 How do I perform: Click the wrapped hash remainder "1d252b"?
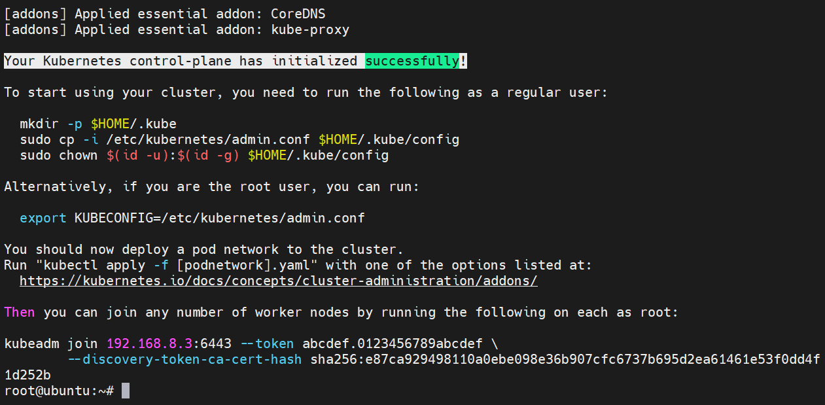click(x=27, y=375)
